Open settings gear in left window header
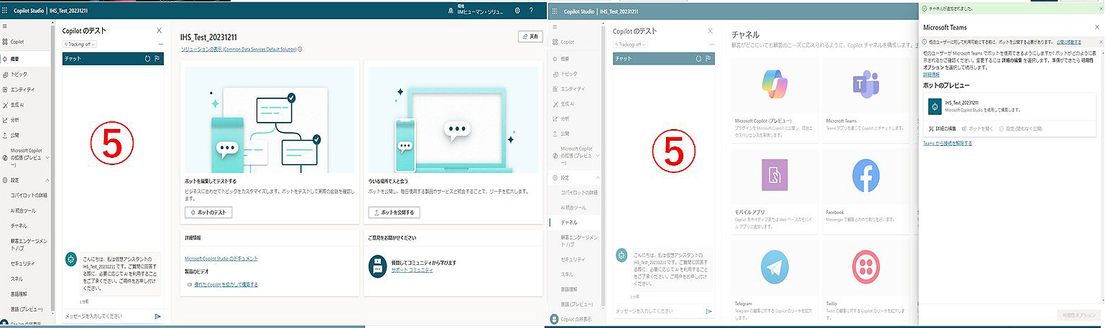Image resolution: width=1105 pixels, height=328 pixels. pyautogui.click(x=517, y=11)
